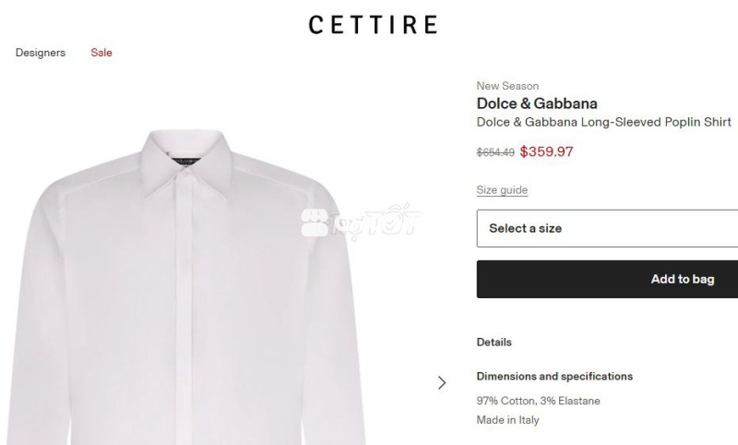Image resolution: width=738 pixels, height=445 pixels.
Task: Open the Size guide link
Action: [502, 190]
